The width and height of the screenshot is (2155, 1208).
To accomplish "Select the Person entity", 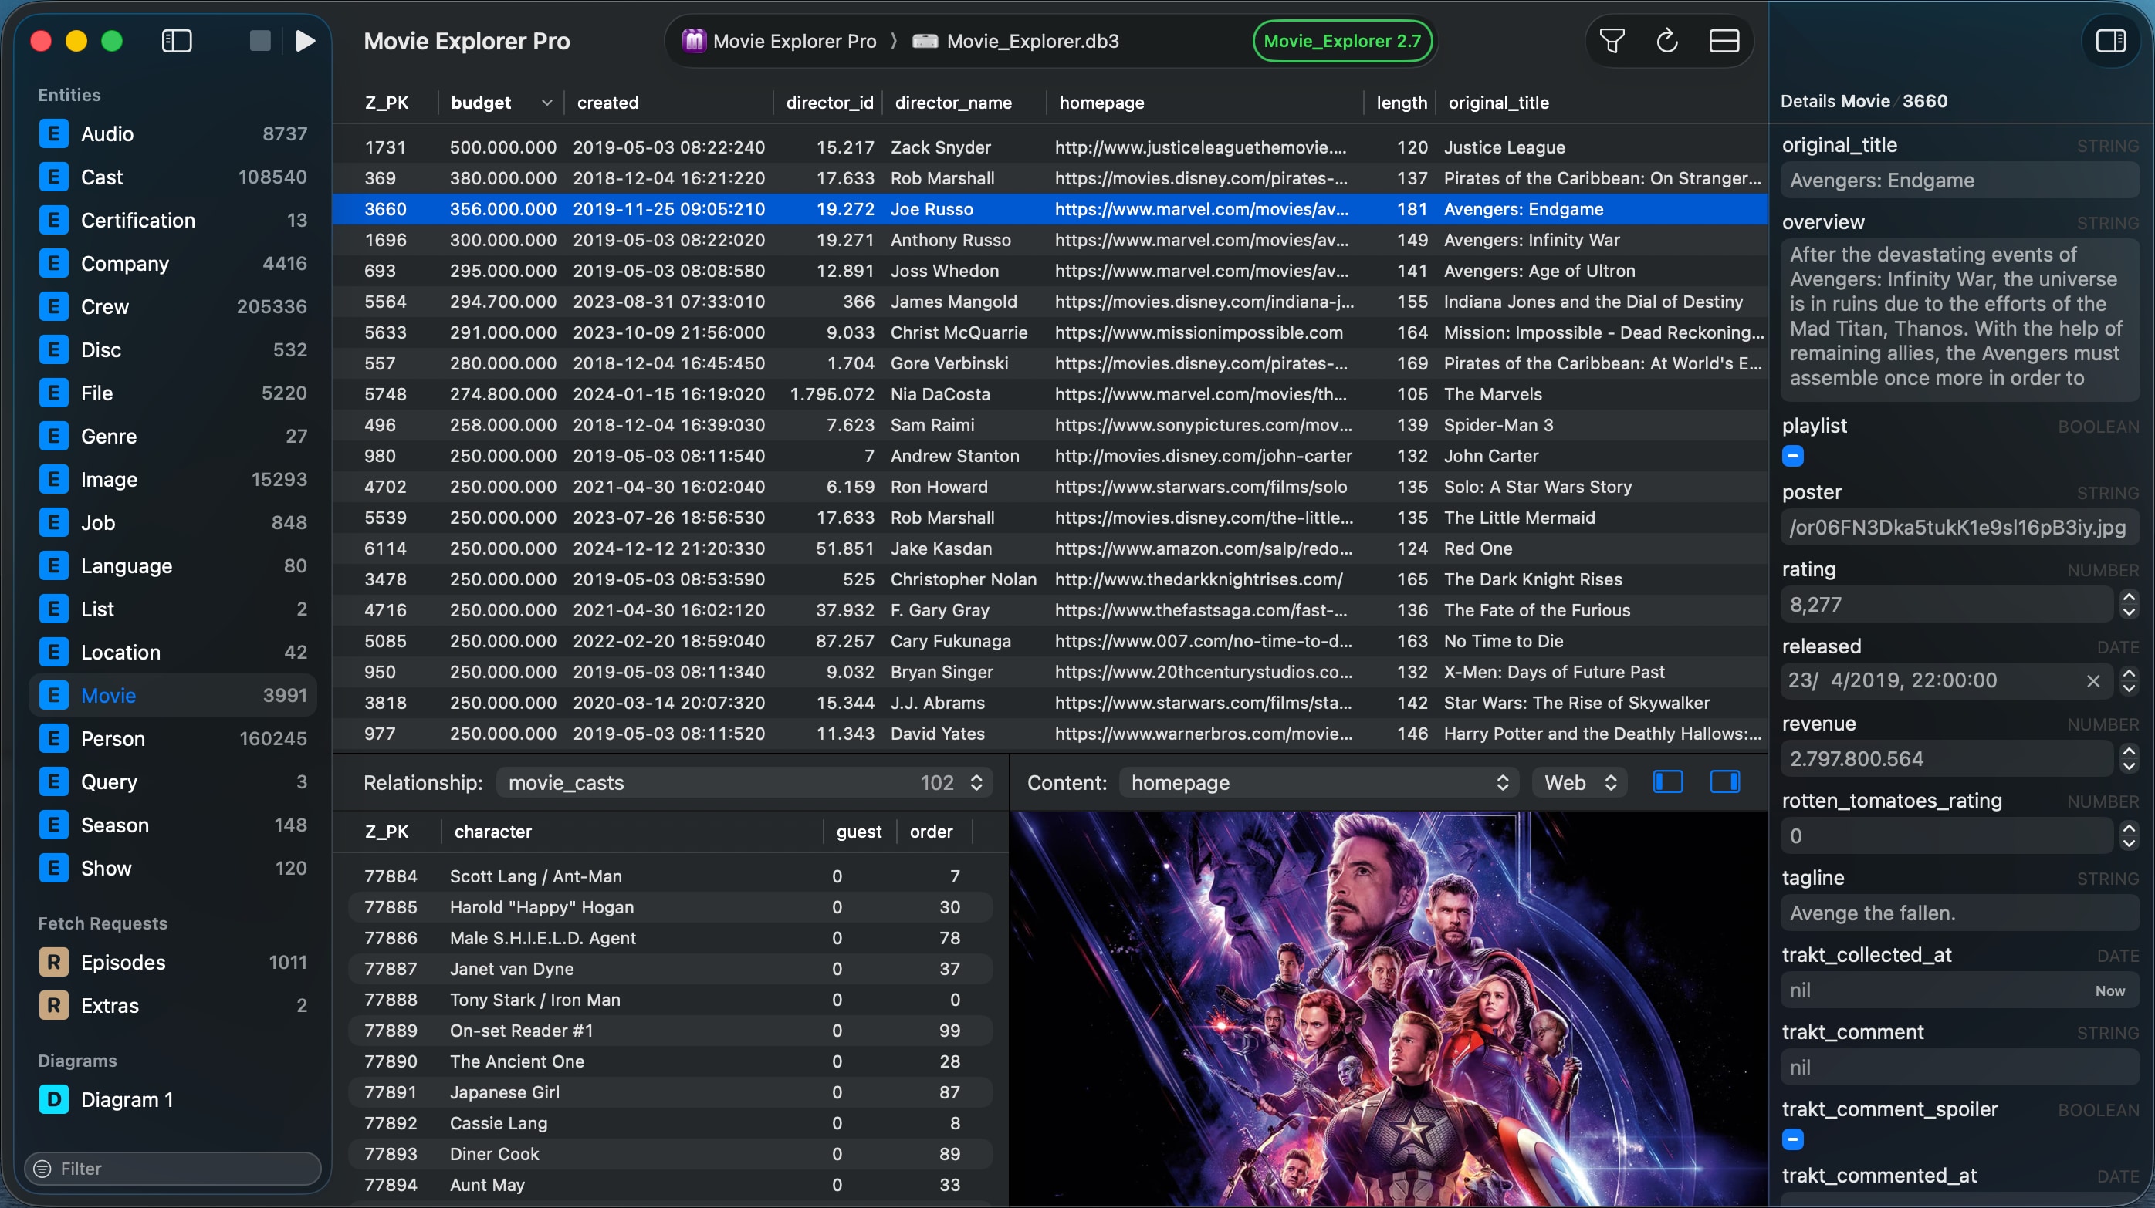I will 173,739.
